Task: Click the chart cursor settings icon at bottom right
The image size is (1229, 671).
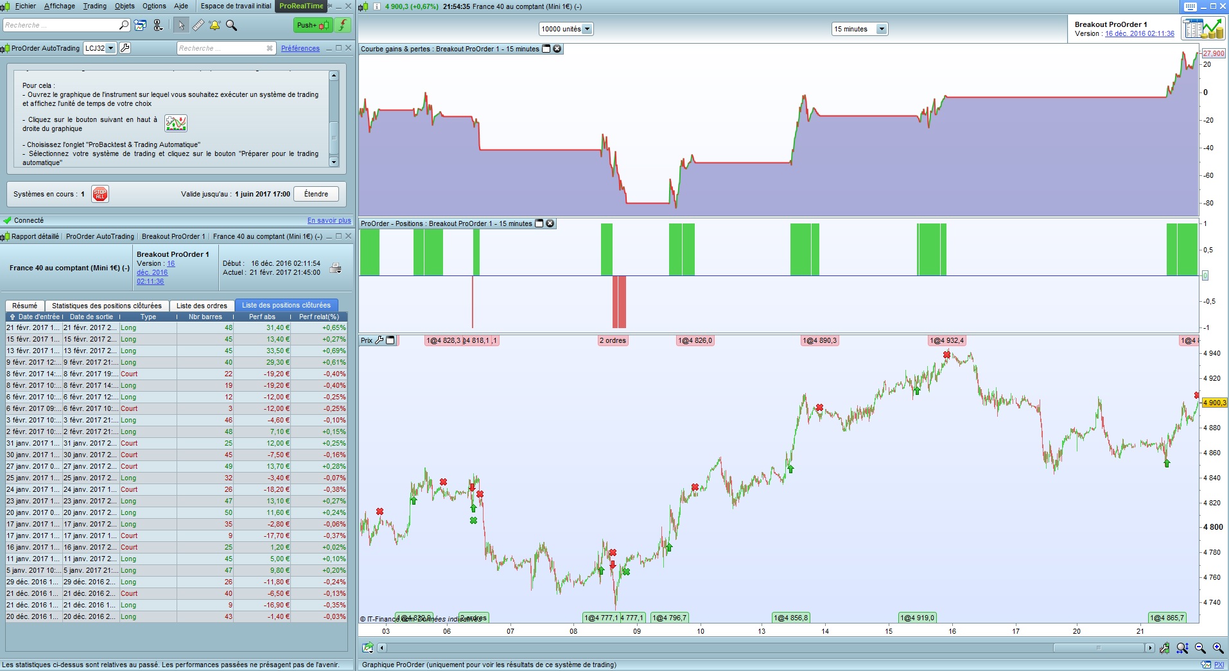Action: (1164, 648)
